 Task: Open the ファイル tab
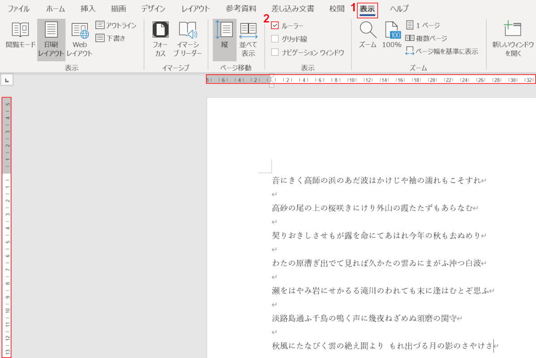[x=19, y=9]
